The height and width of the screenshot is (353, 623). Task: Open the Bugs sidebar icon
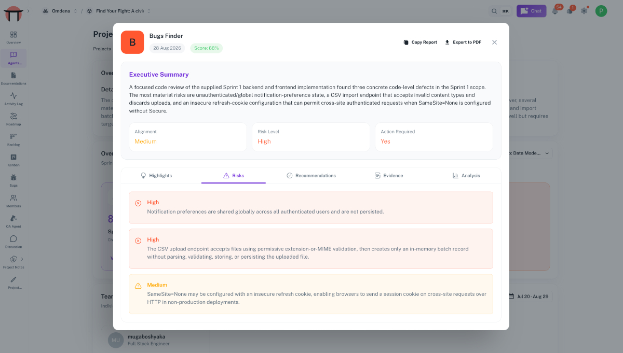13,180
